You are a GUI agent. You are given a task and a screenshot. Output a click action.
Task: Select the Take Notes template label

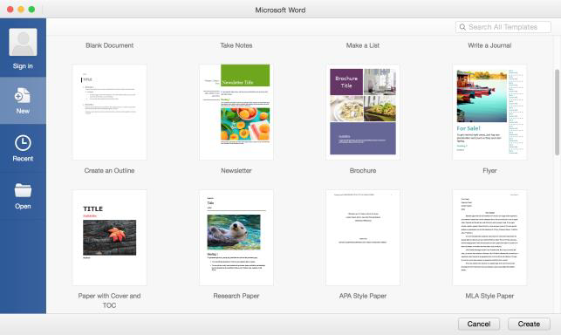click(x=236, y=45)
